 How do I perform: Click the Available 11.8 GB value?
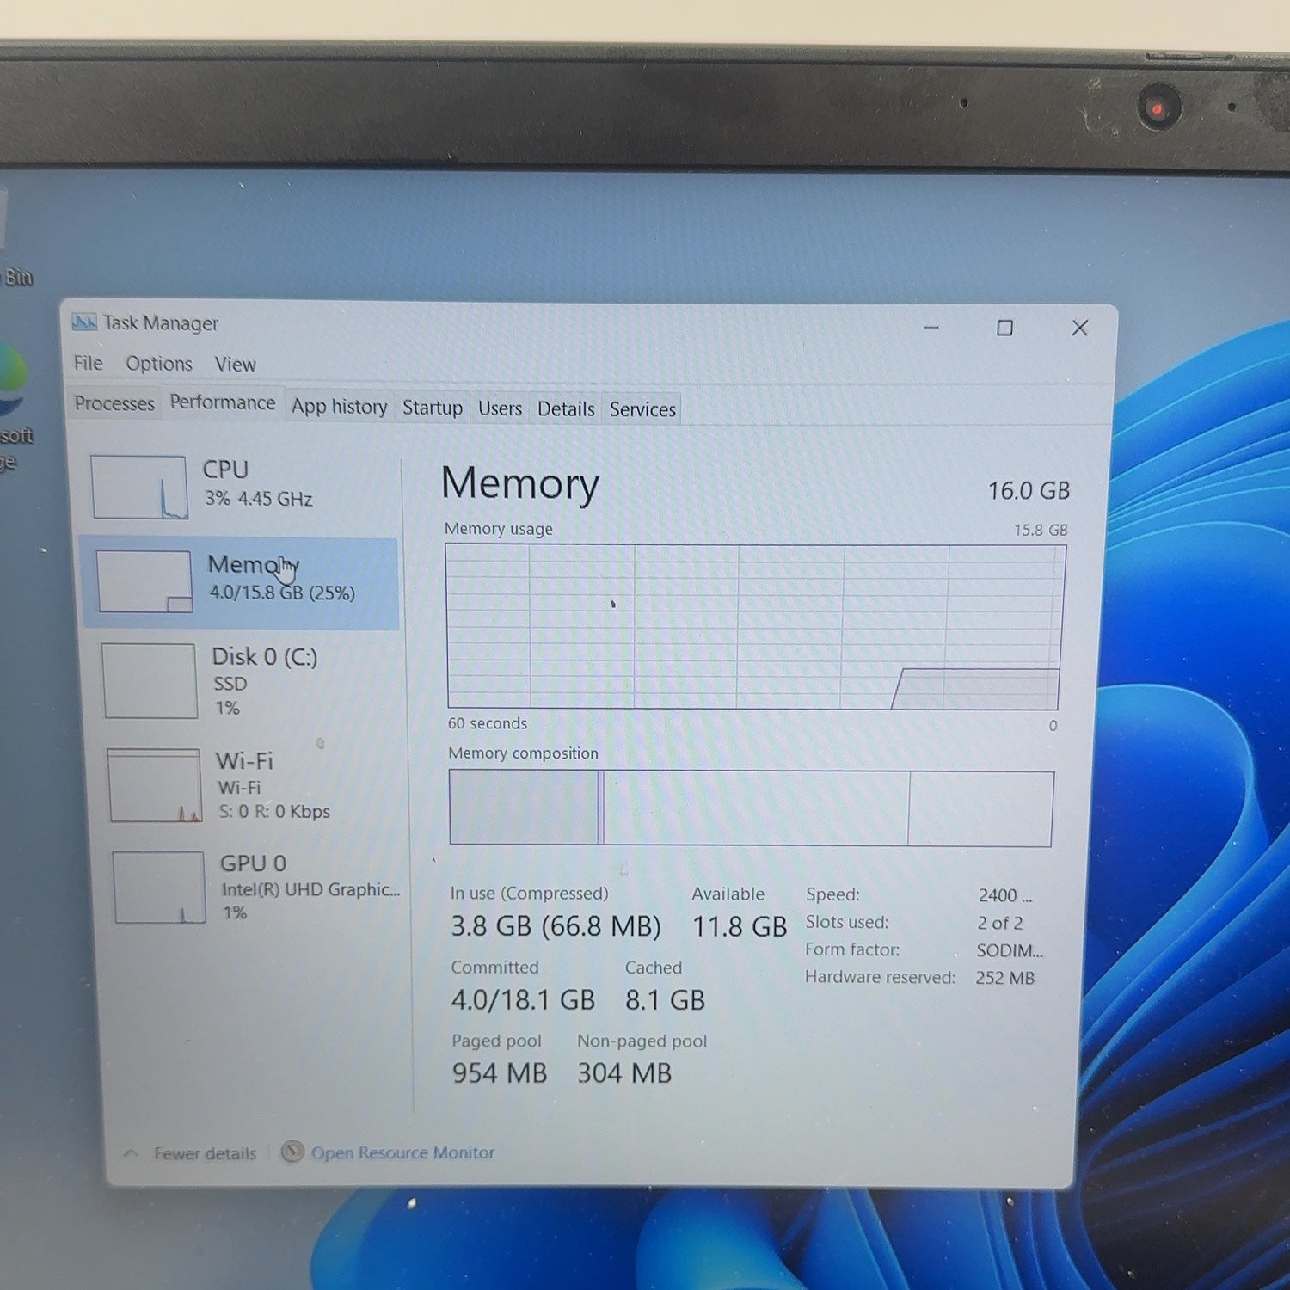pos(740,927)
